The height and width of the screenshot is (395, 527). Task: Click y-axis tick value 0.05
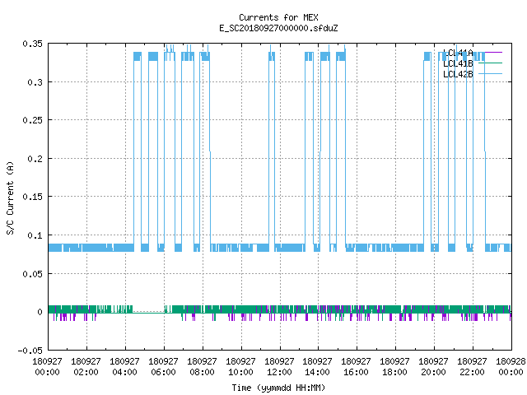click(x=33, y=274)
